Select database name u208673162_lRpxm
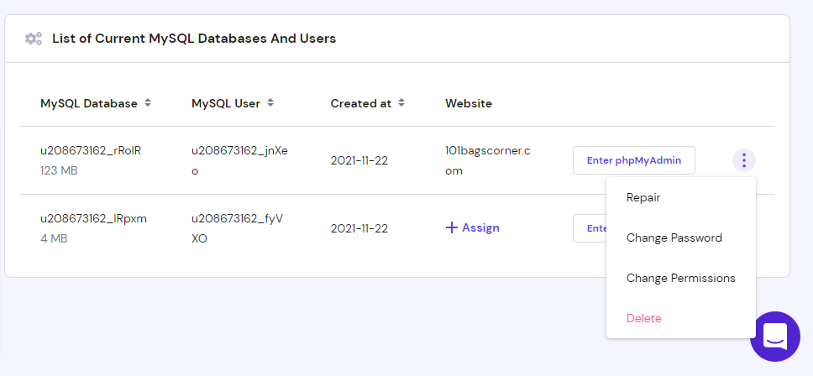813x376 pixels. [x=93, y=218]
